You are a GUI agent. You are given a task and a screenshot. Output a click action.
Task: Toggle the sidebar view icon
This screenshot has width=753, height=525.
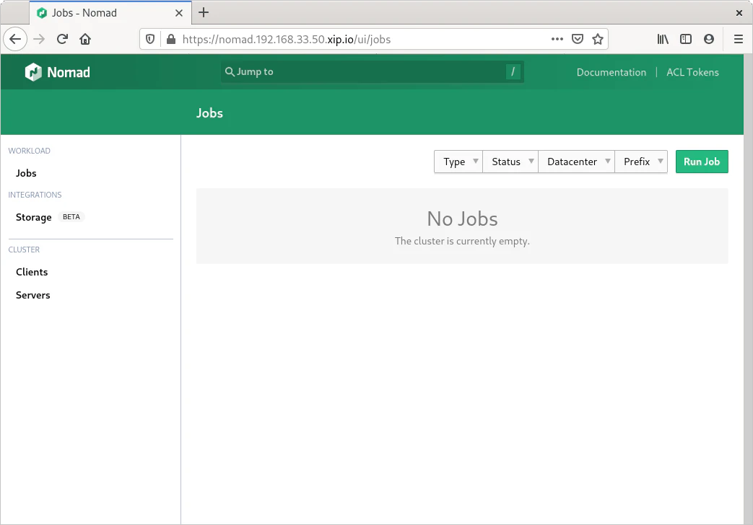pyautogui.click(x=686, y=40)
